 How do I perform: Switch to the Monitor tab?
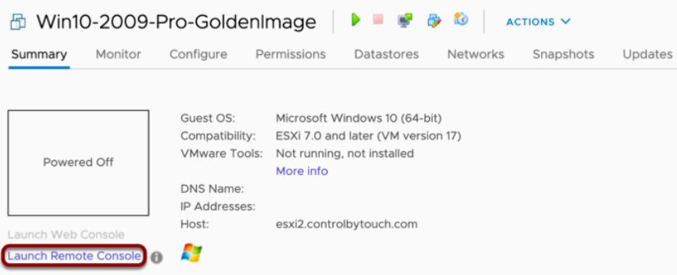pos(118,54)
